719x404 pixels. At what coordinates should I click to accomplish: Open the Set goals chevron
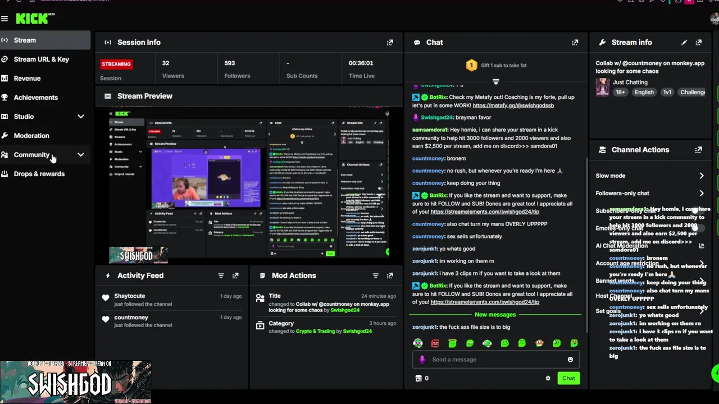(x=702, y=311)
